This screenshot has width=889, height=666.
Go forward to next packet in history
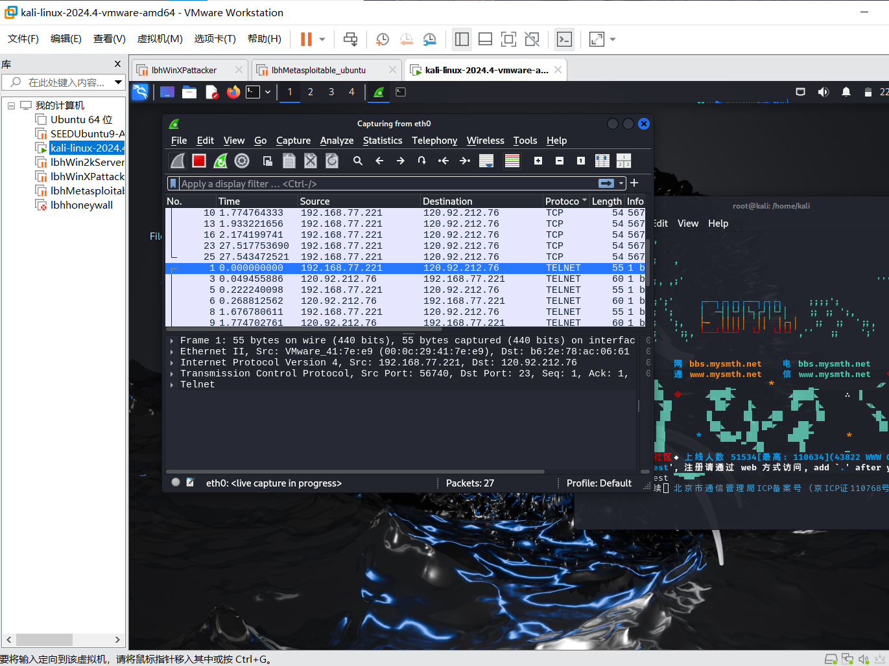pos(401,161)
